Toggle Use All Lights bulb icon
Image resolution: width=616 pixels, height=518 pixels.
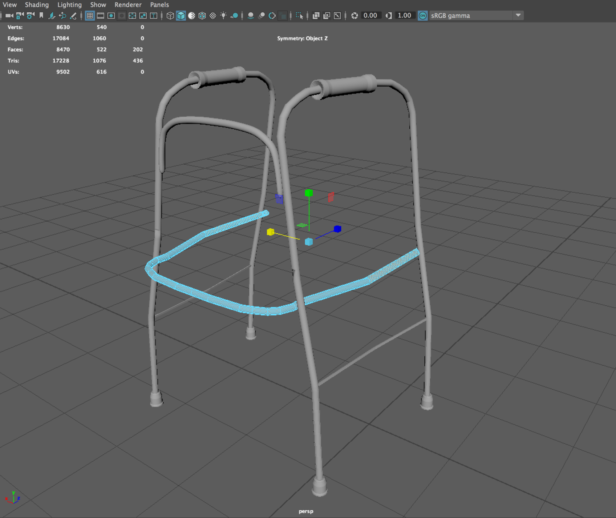[x=223, y=15]
